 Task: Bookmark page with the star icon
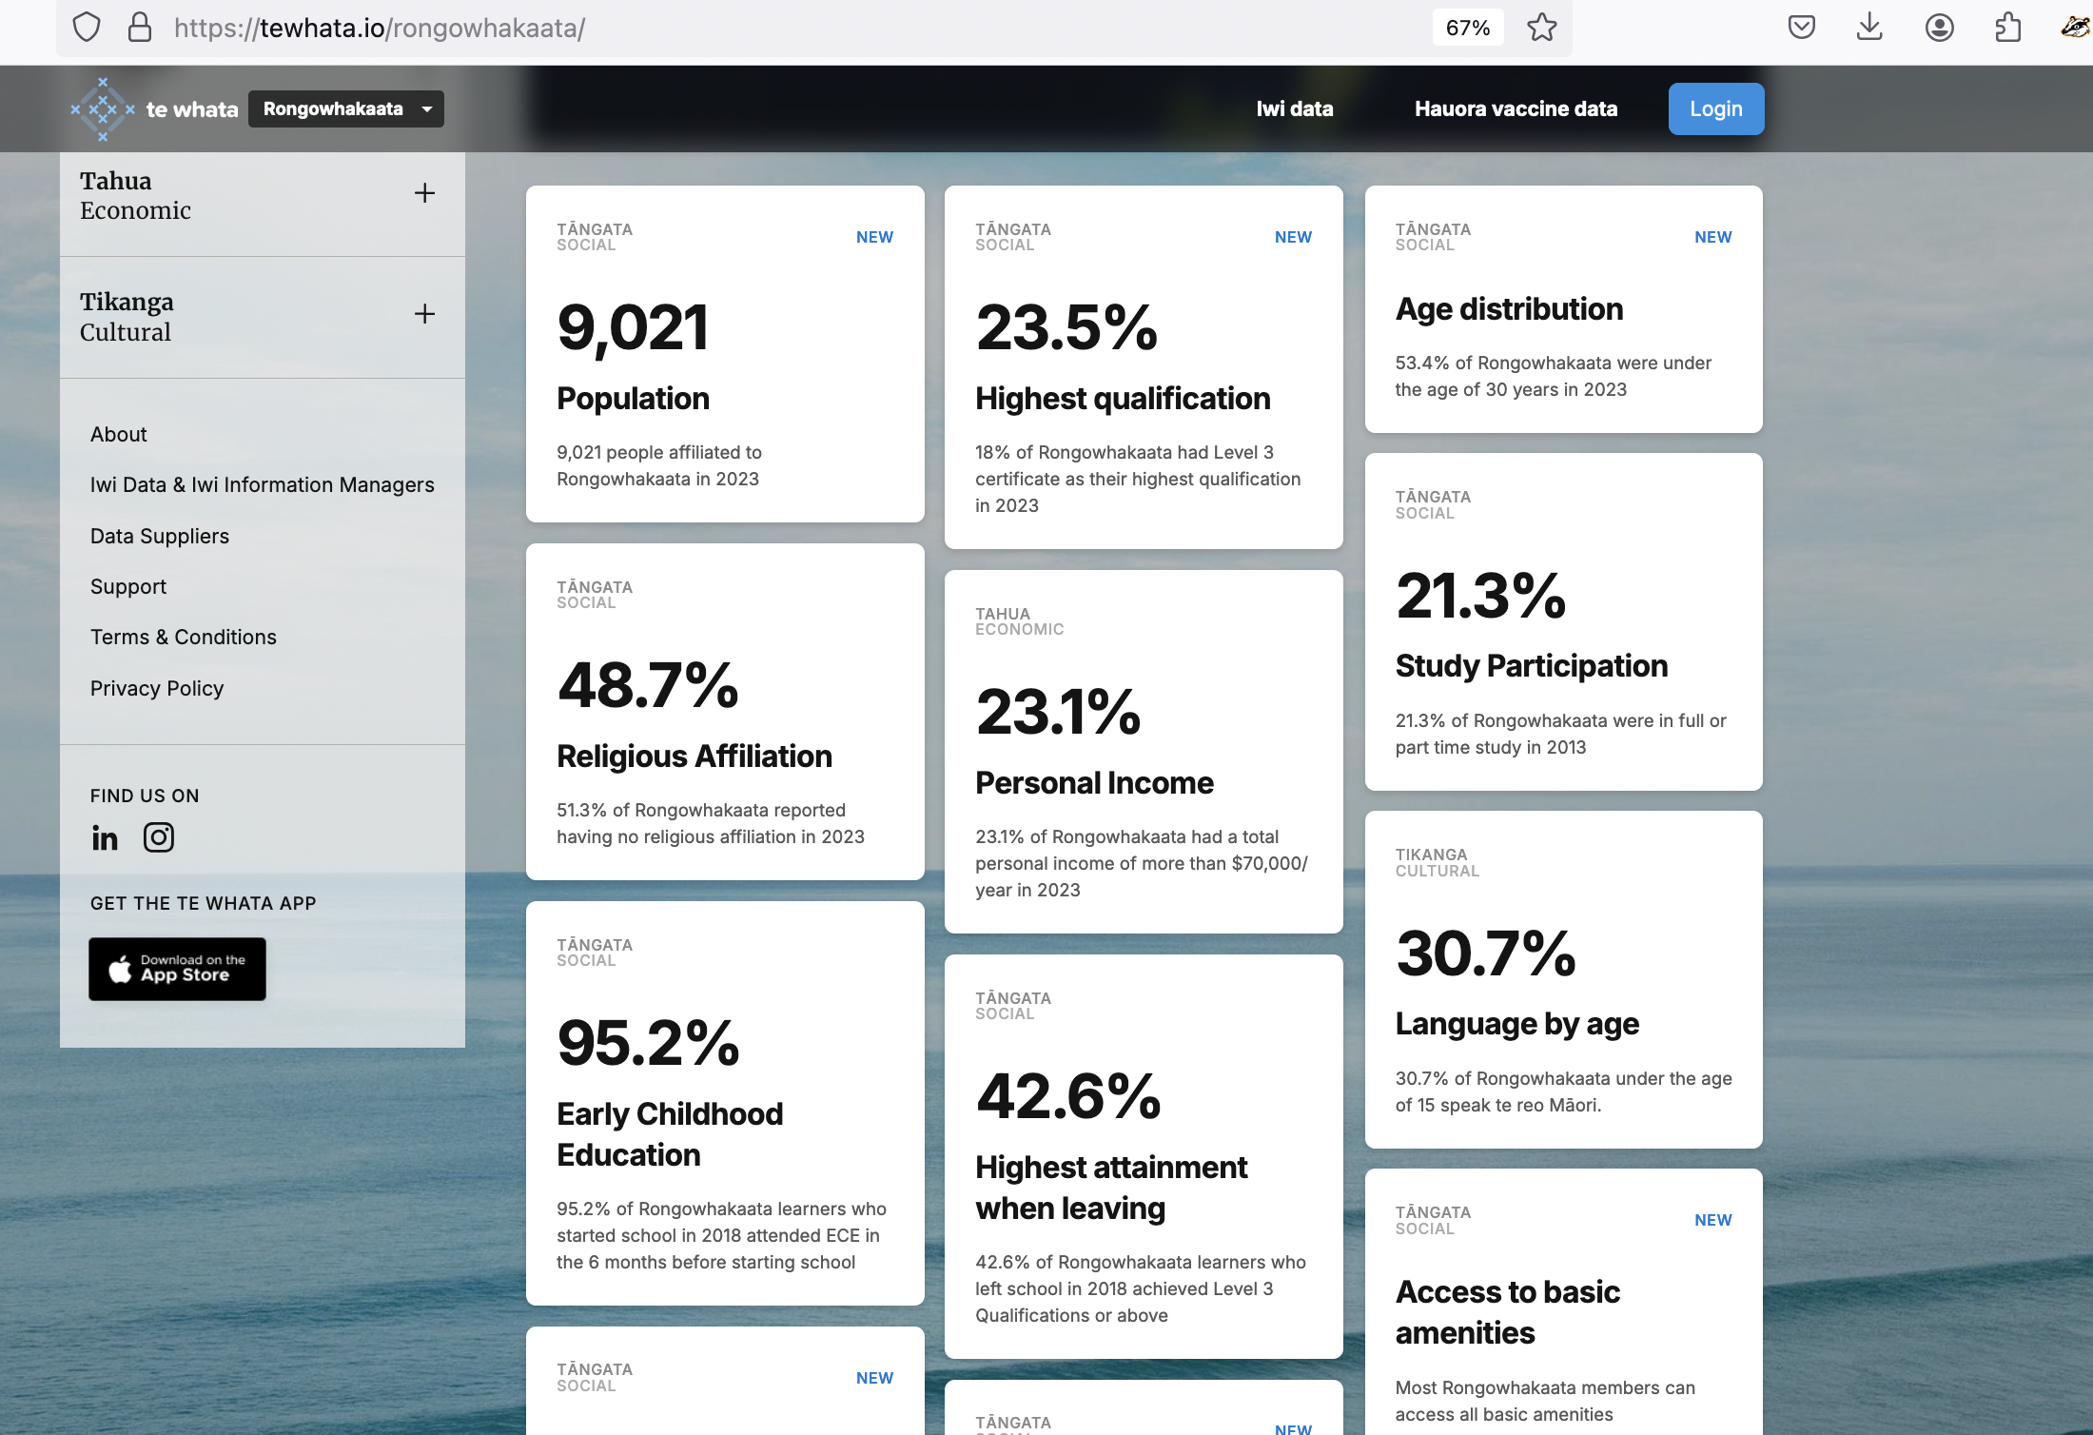(1541, 28)
